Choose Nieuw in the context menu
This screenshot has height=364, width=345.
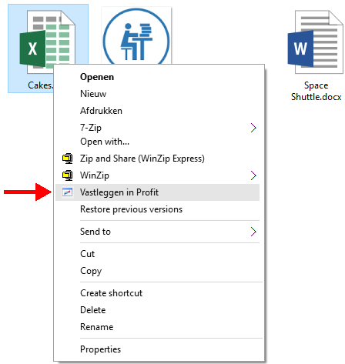(x=158, y=94)
